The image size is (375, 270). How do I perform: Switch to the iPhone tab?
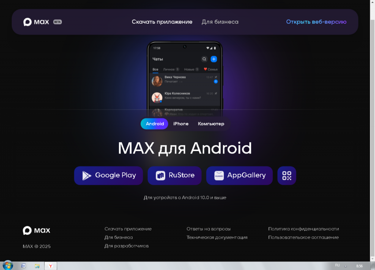(x=181, y=124)
